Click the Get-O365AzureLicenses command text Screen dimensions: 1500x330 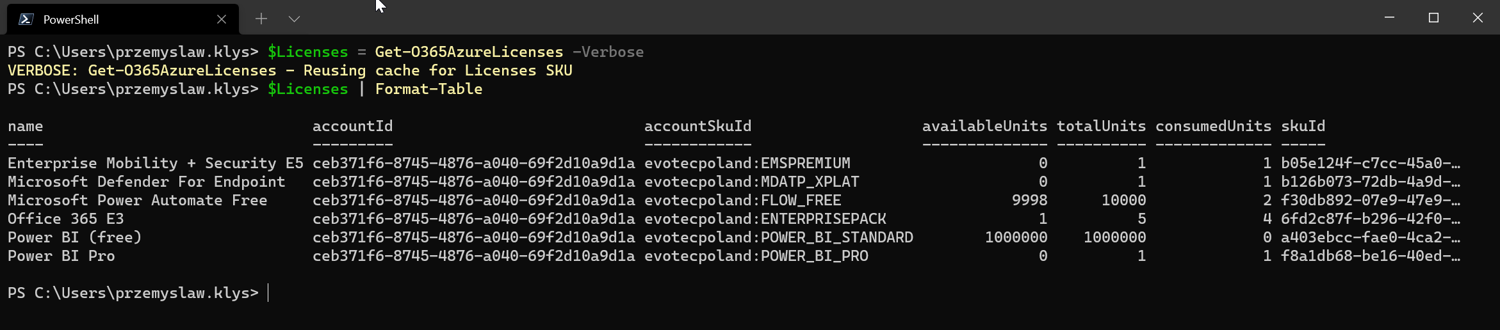[469, 52]
